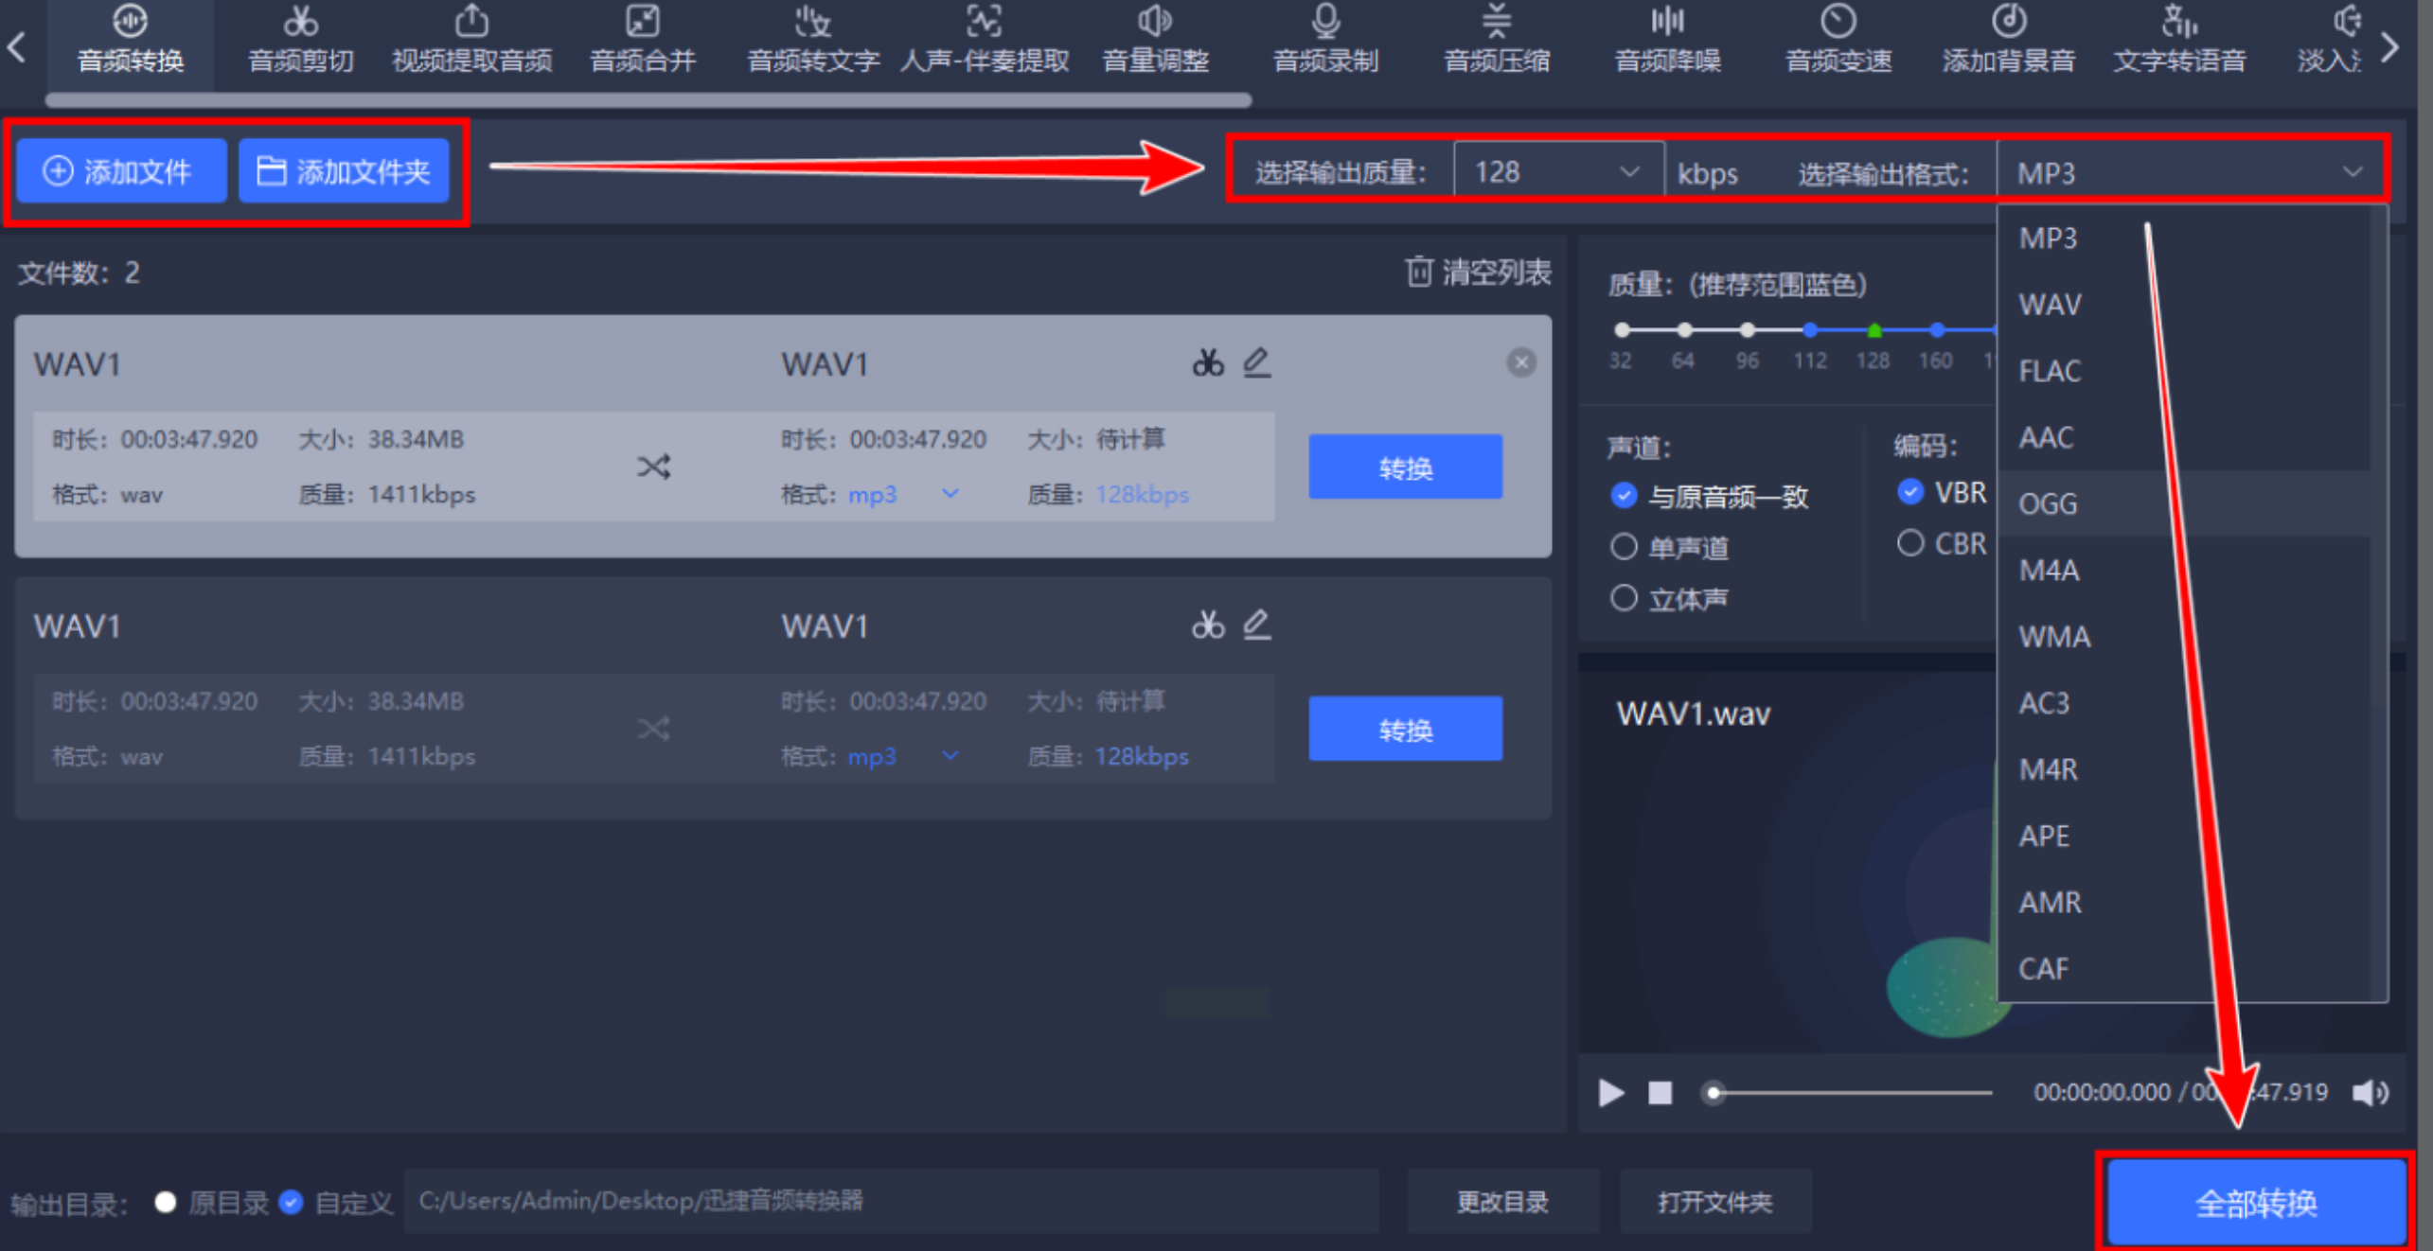
Task: Select CBR encoding radio button
Action: 1910,543
